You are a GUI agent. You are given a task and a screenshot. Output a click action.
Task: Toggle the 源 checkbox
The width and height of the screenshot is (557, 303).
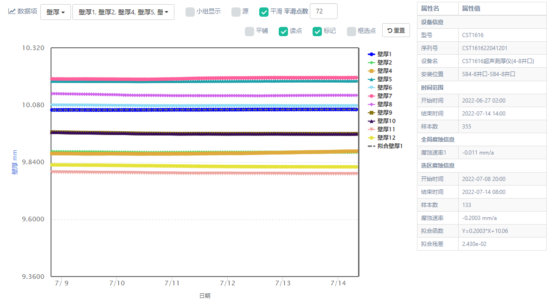pos(236,12)
